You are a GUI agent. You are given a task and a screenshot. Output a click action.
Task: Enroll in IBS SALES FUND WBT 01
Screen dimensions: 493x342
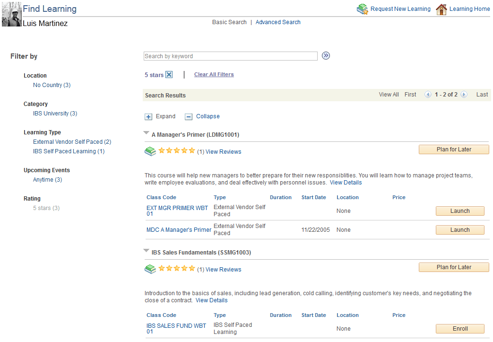point(459,328)
